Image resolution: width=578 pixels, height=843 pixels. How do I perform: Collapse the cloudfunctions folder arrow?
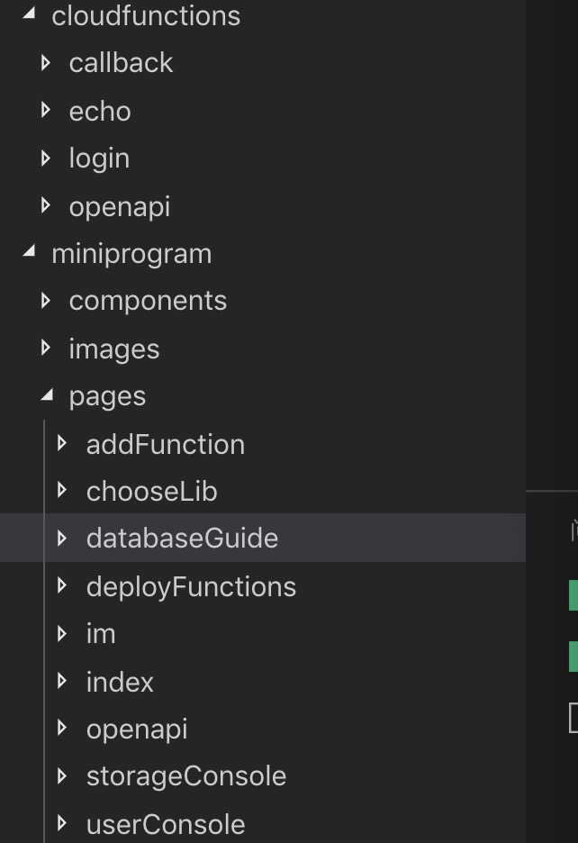click(x=30, y=14)
